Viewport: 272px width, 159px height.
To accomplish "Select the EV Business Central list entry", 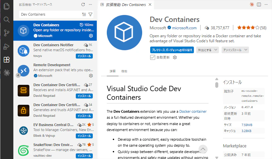I will pos(55,130).
